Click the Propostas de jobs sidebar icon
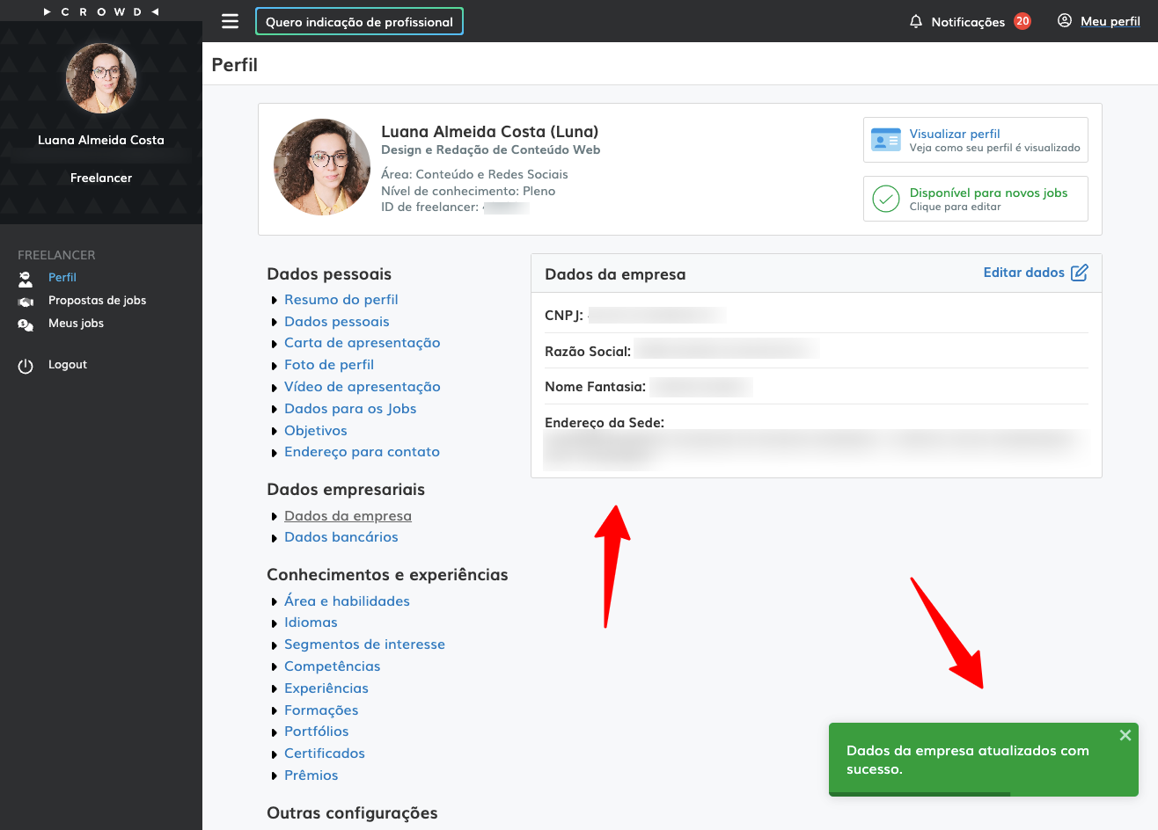Viewport: 1158px width, 830px height. pos(26,302)
